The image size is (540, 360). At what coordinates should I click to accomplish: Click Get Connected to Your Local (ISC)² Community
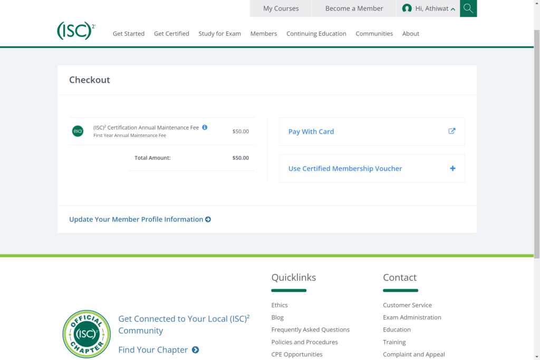[184, 325]
